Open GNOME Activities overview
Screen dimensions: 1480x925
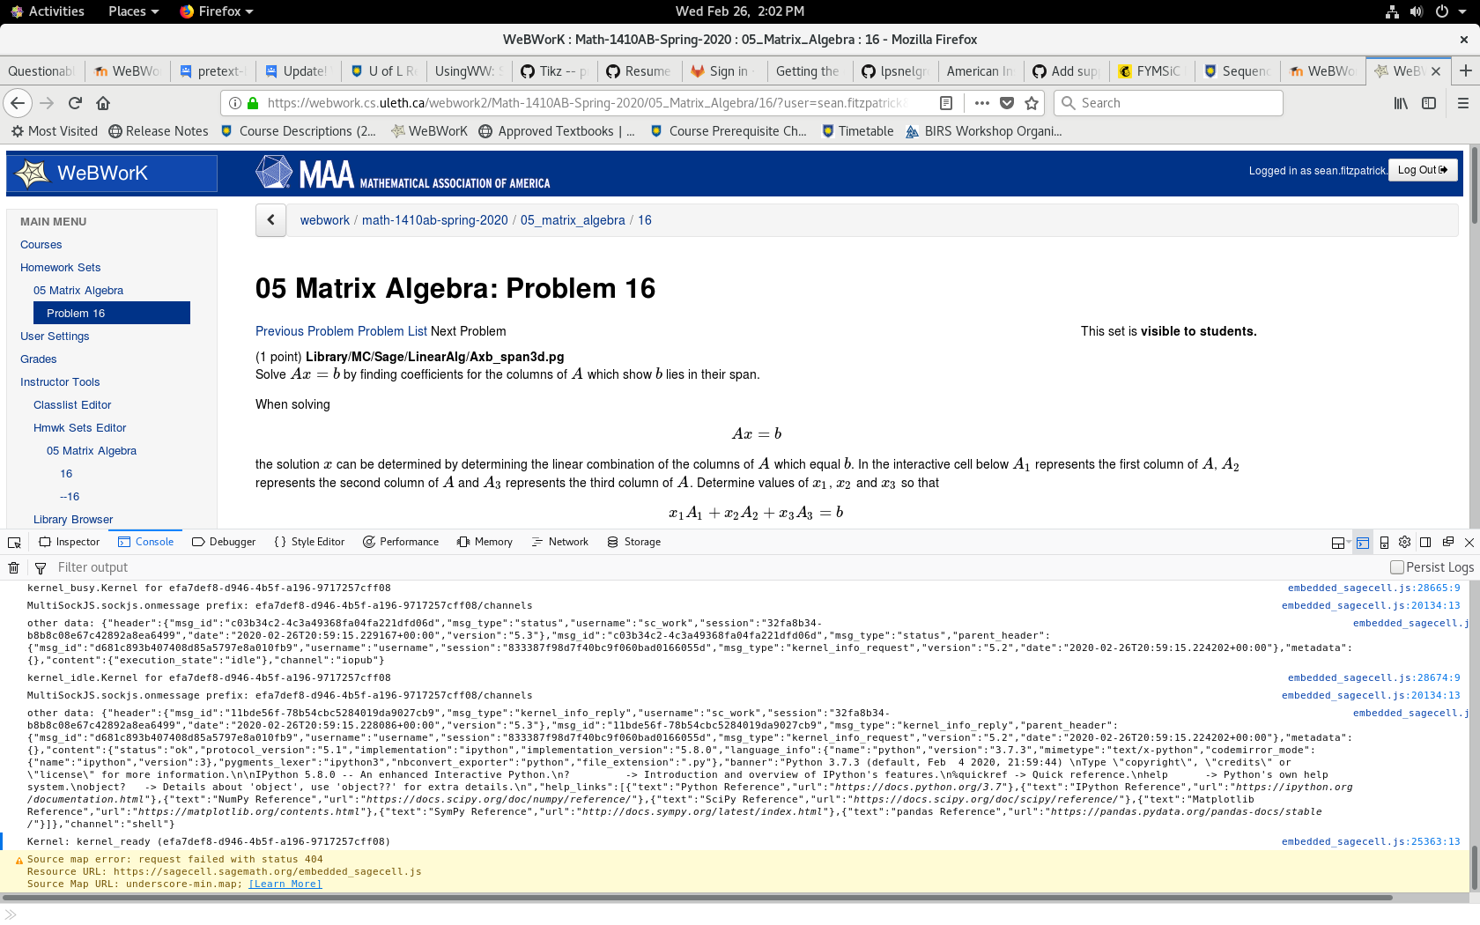click(48, 11)
